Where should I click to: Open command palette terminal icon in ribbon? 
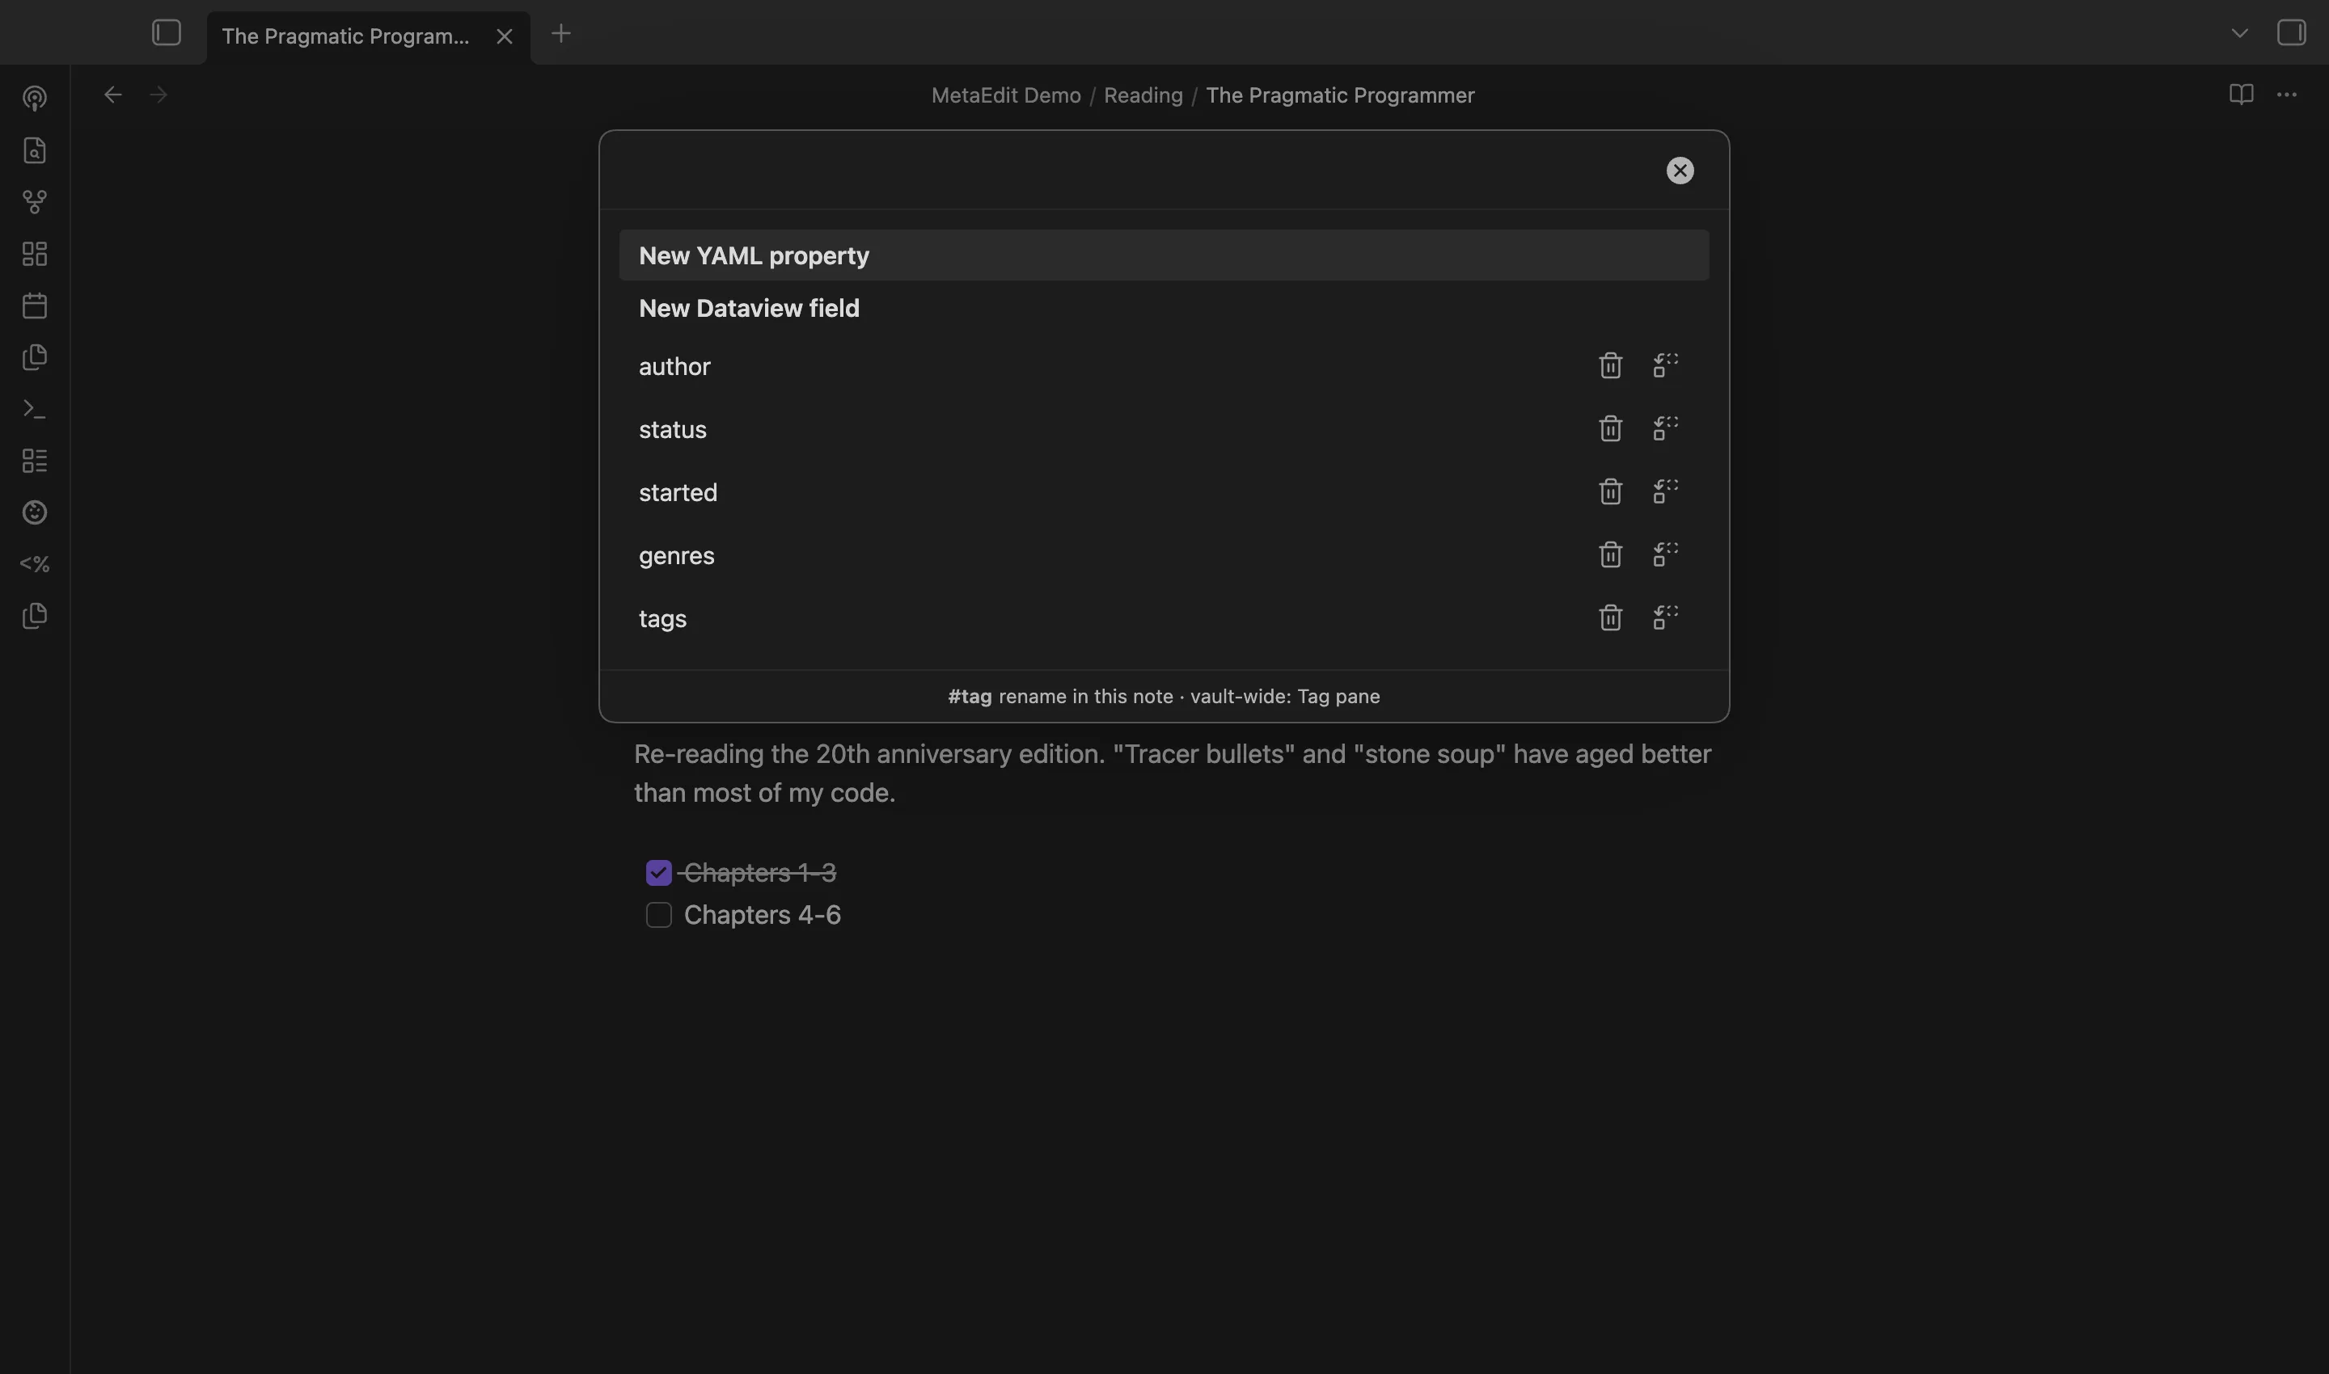[34, 409]
